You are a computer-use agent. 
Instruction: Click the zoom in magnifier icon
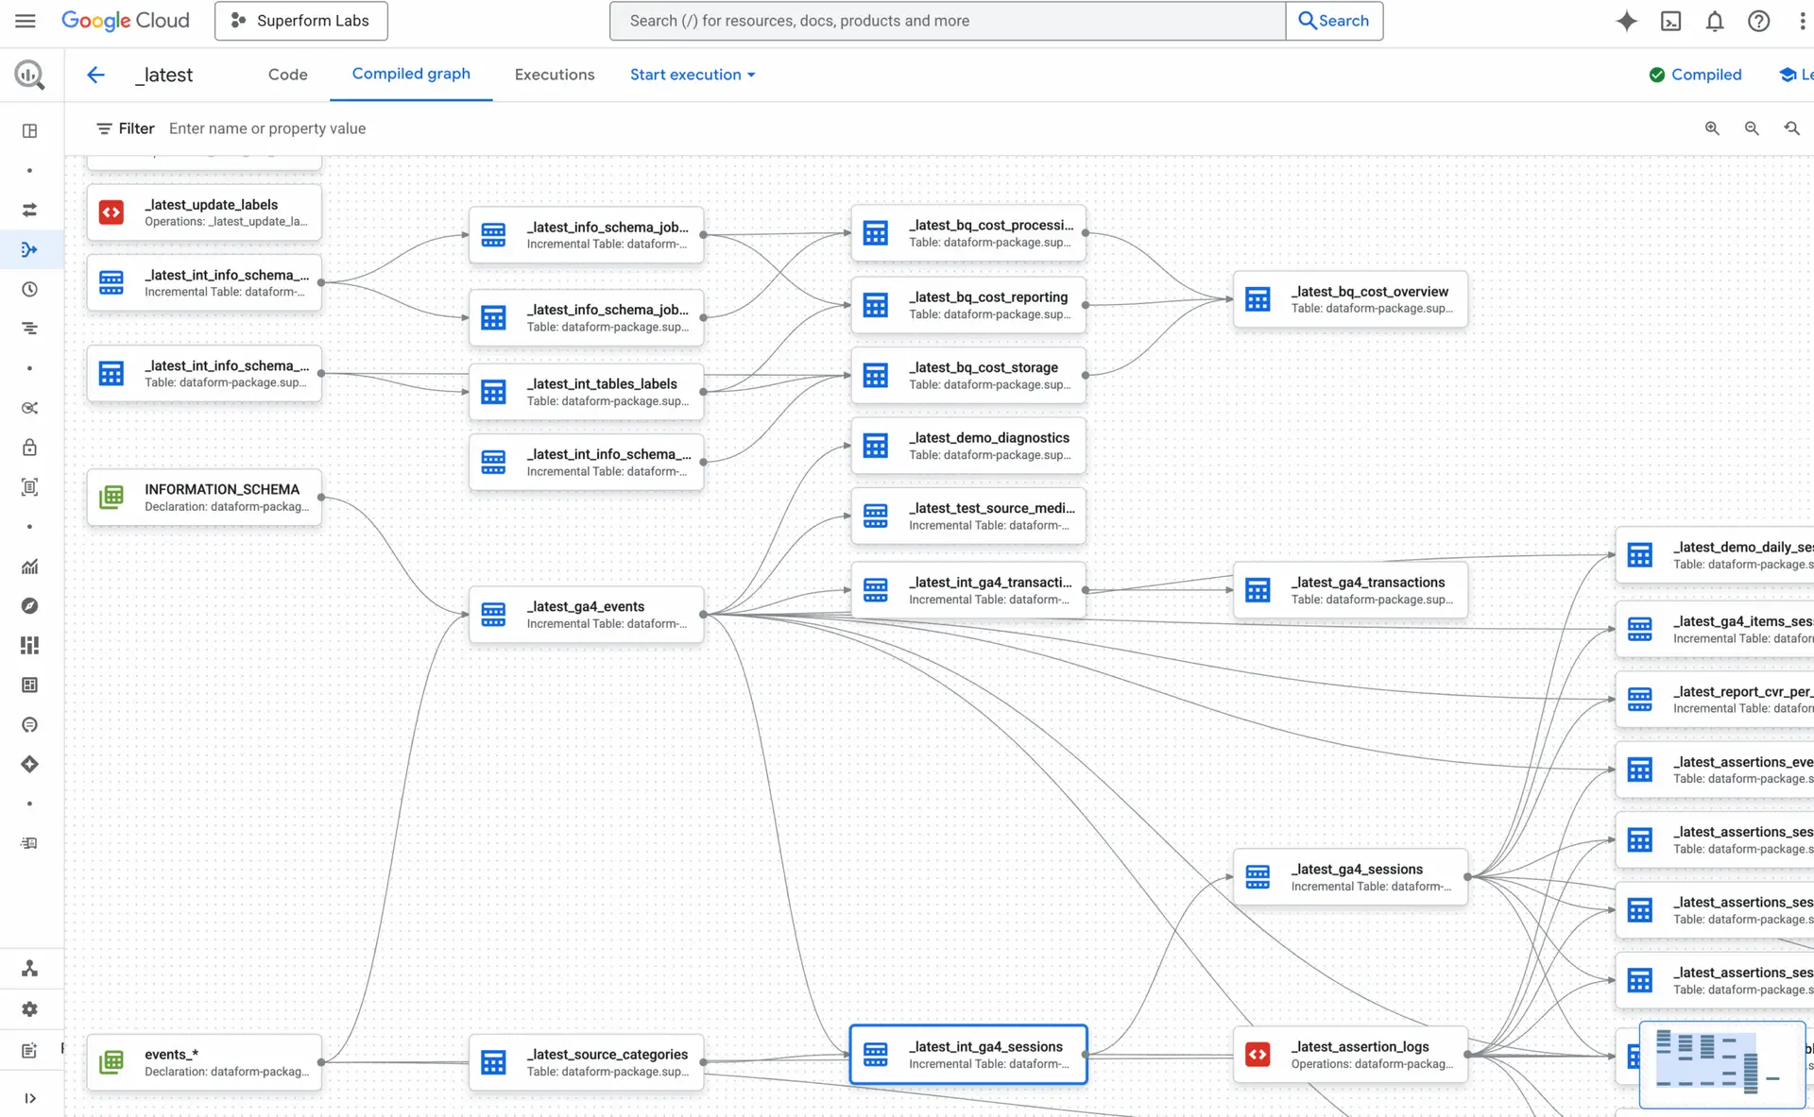pos(1712,128)
